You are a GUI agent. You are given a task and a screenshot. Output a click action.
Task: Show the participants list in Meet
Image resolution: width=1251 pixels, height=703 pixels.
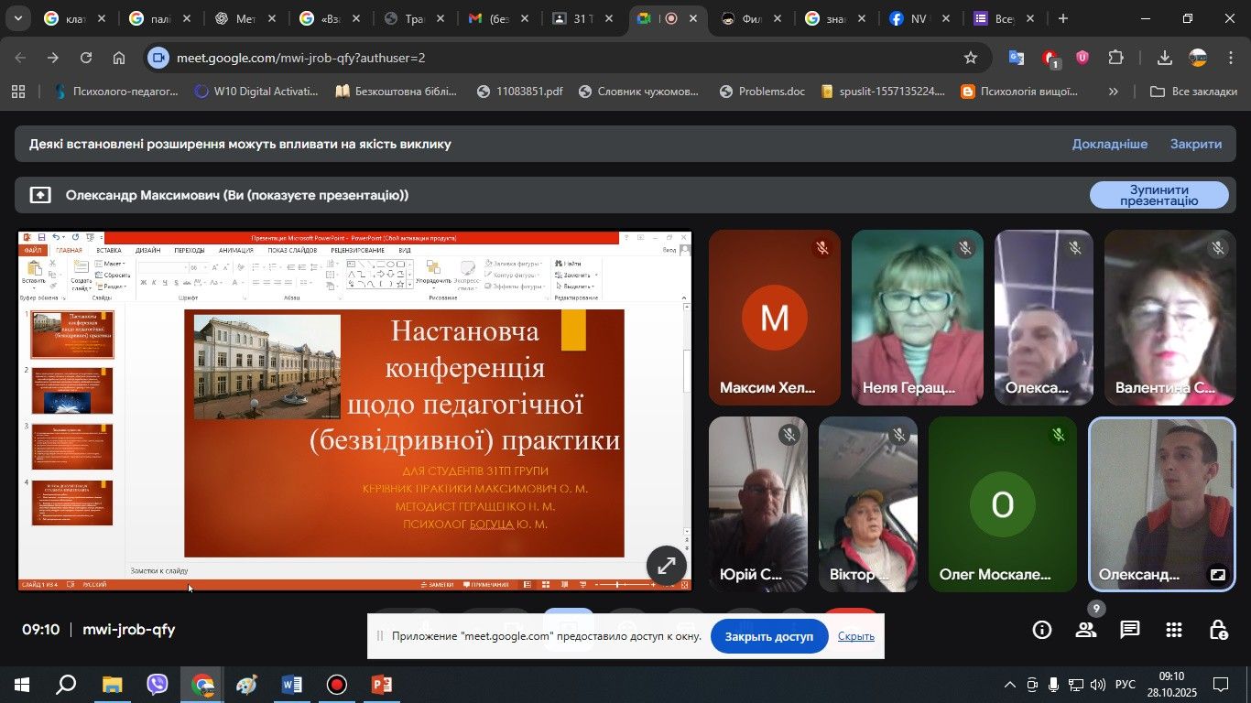tap(1086, 630)
